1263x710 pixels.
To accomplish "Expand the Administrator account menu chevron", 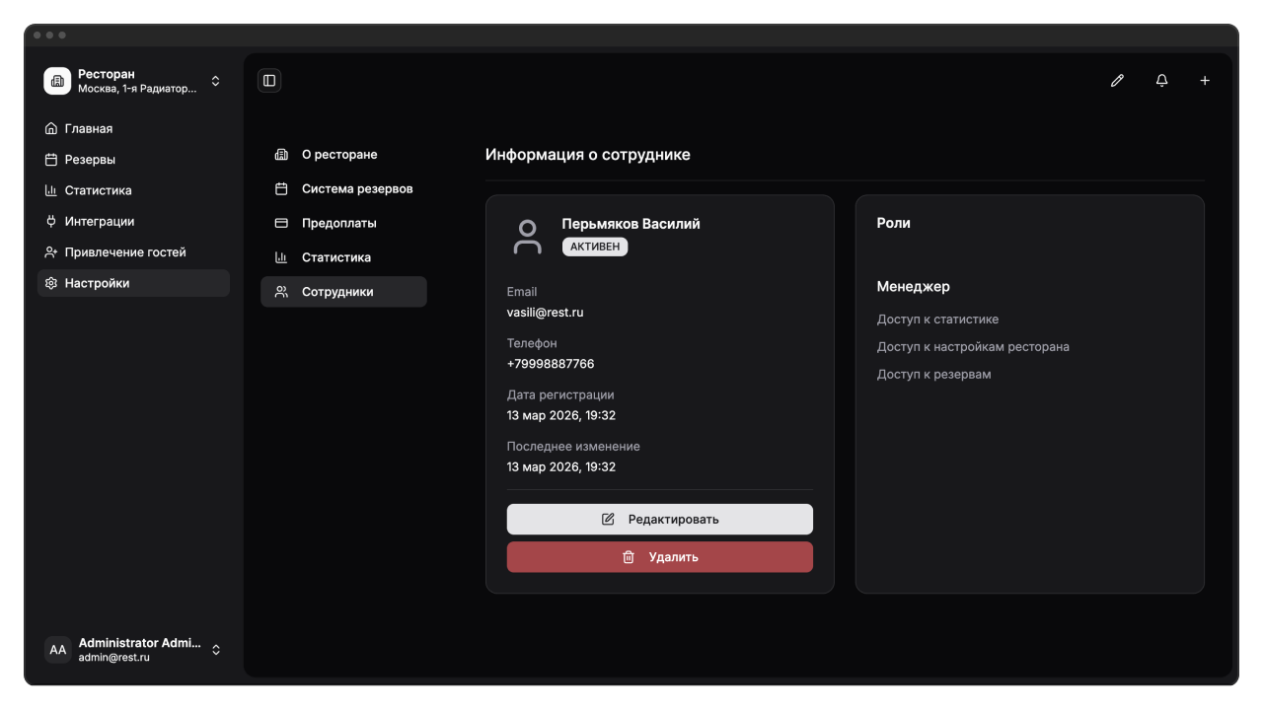I will coord(216,650).
